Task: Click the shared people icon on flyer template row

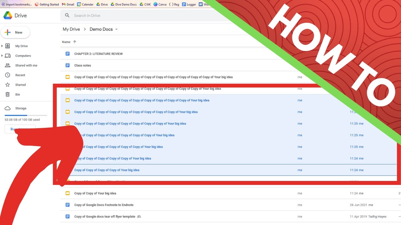Action: 139,216
